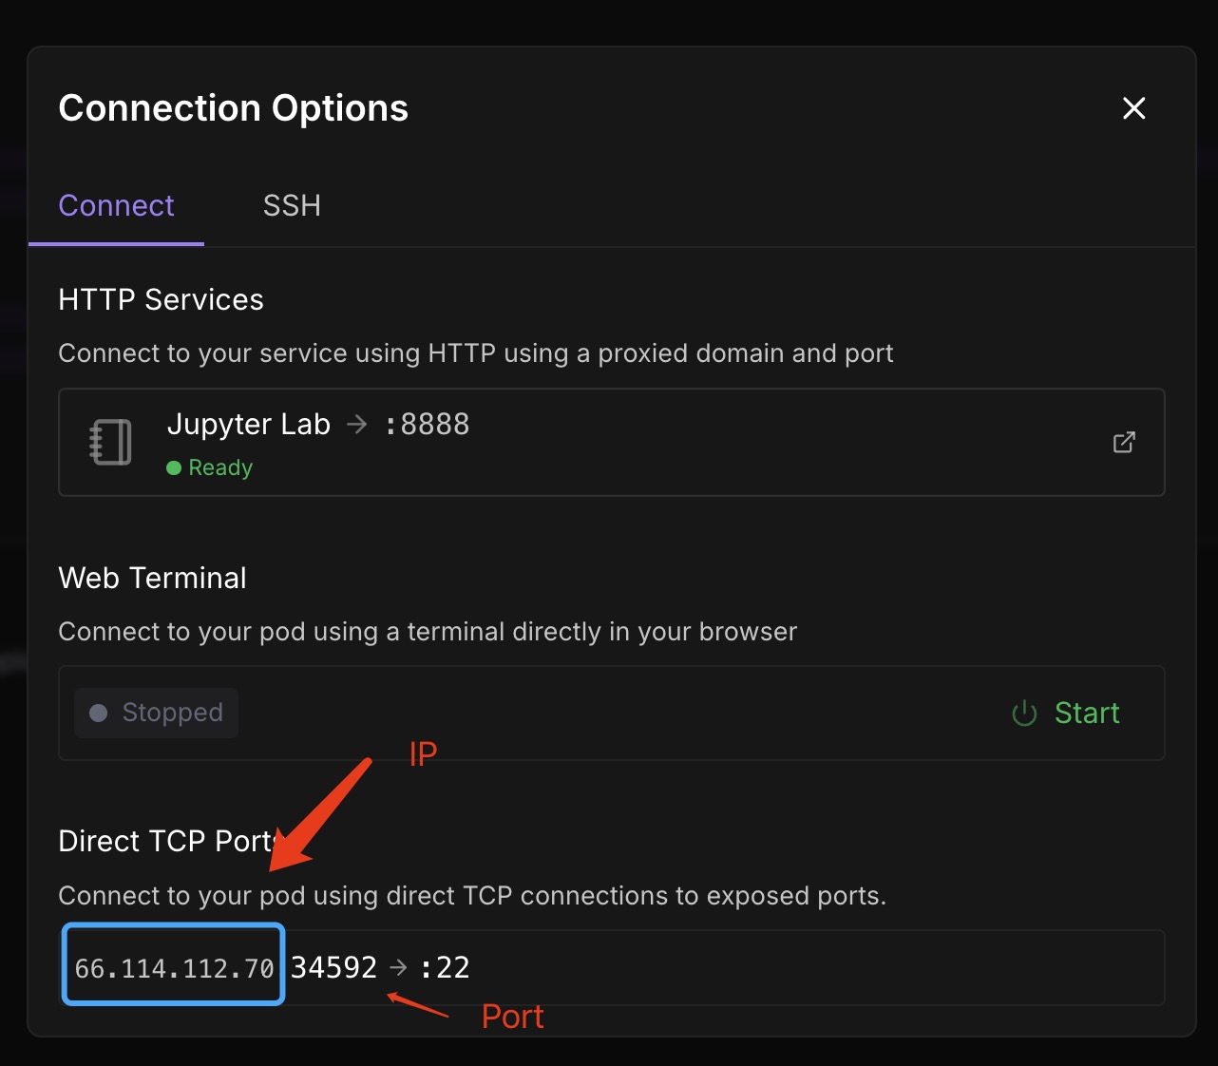Click the external port number 34592
The height and width of the screenshot is (1066, 1218).
tap(333, 967)
